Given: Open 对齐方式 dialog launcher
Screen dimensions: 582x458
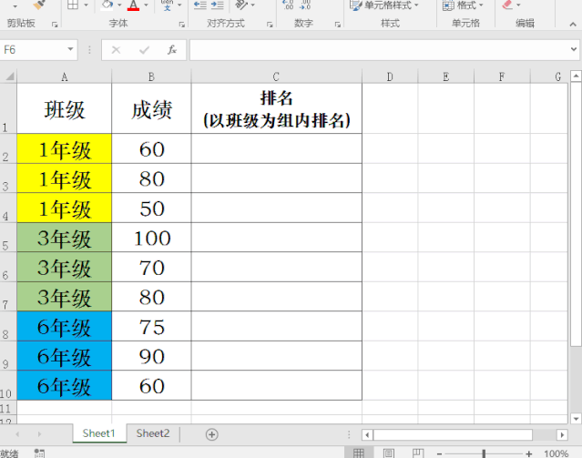Looking at the screenshot, I should pyautogui.click(x=270, y=25).
